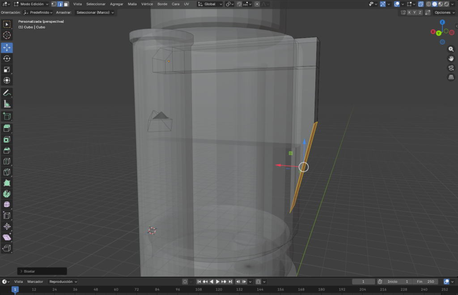
Task: Click the Fin end frame field
Action: (426, 282)
